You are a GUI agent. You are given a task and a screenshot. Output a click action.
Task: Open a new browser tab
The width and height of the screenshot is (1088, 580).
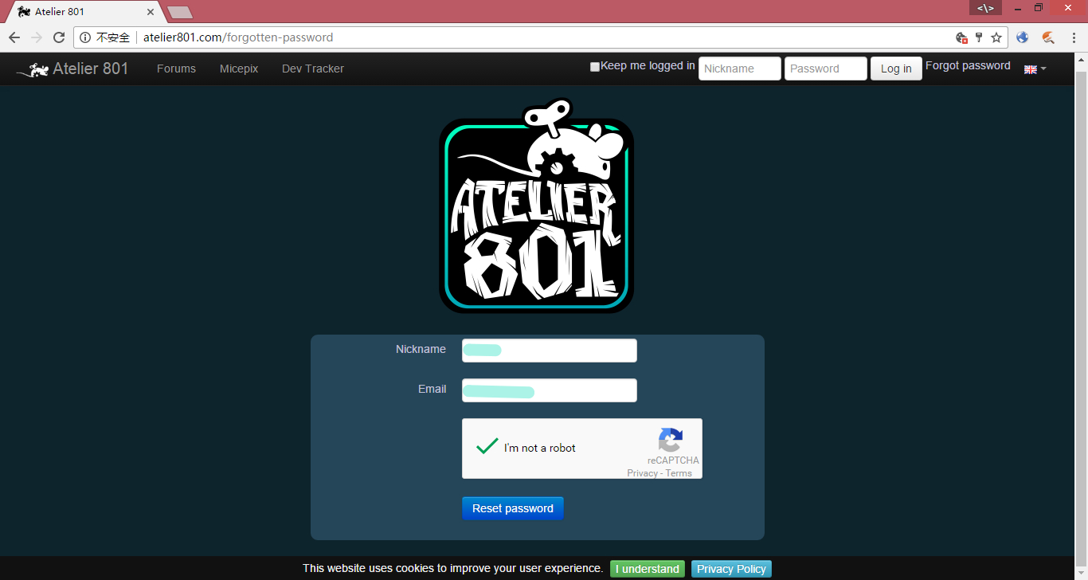point(180,12)
